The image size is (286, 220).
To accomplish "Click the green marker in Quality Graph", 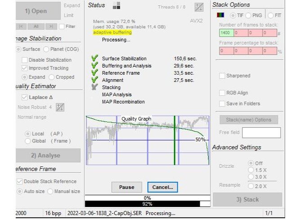I will tap(174, 140).
